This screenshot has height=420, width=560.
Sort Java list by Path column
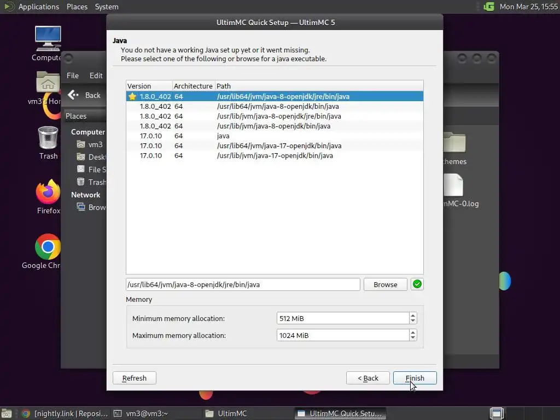pos(319,86)
